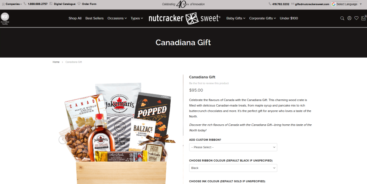The width and height of the screenshot is (367, 184).
Task: Open the shopping cart icon
Action: point(363,18)
